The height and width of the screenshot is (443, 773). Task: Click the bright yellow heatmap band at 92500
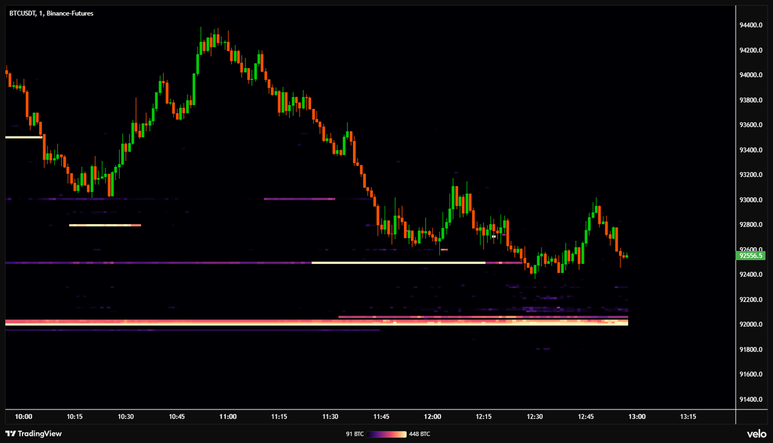(398, 263)
